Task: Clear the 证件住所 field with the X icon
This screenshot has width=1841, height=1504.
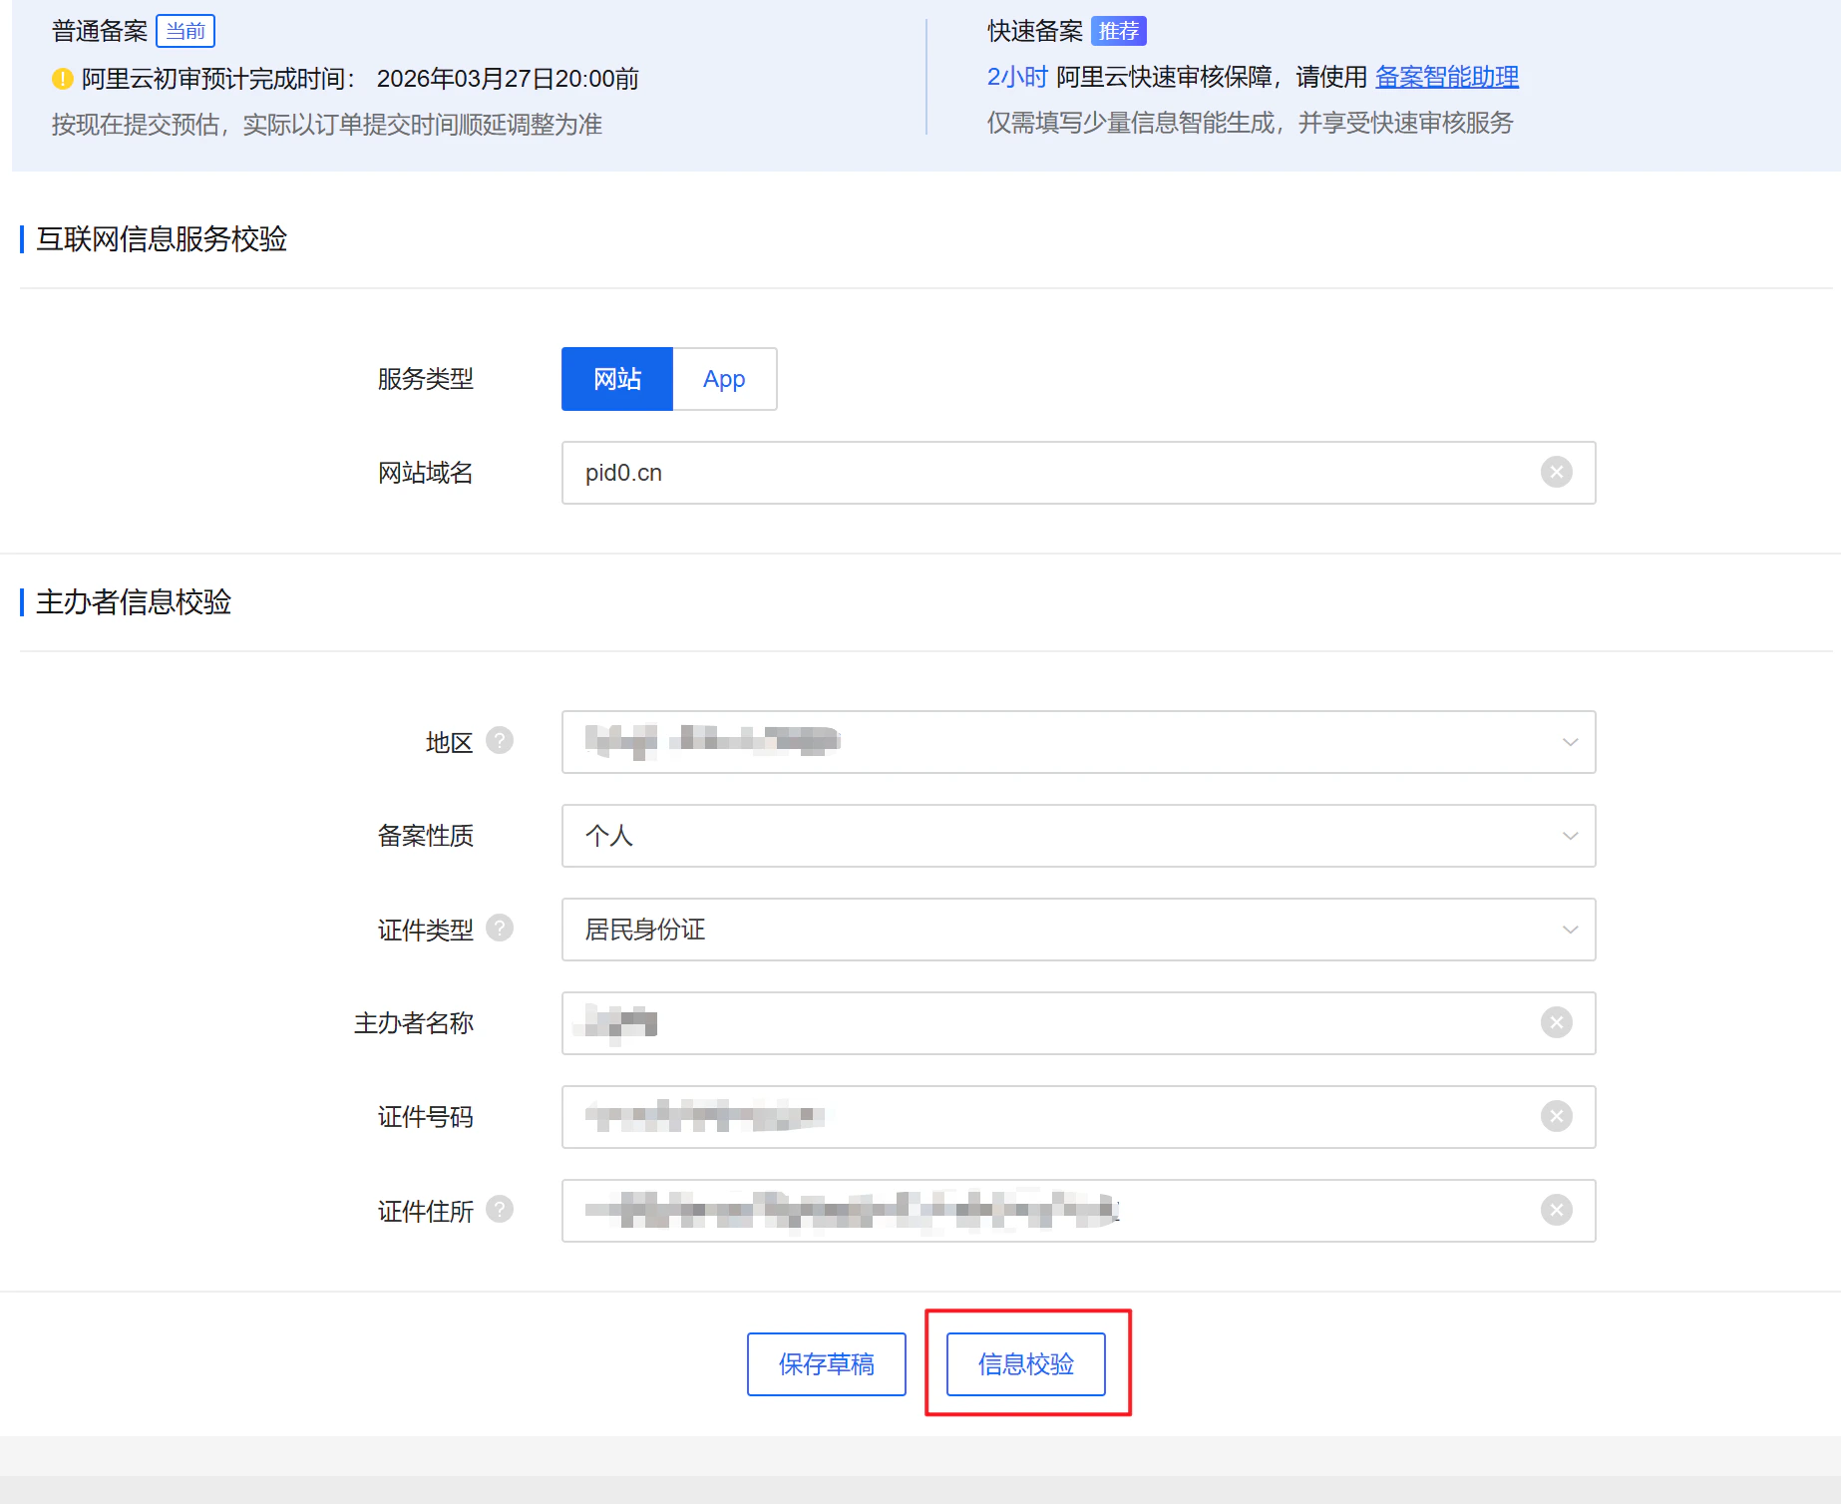Action: [1557, 1210]
